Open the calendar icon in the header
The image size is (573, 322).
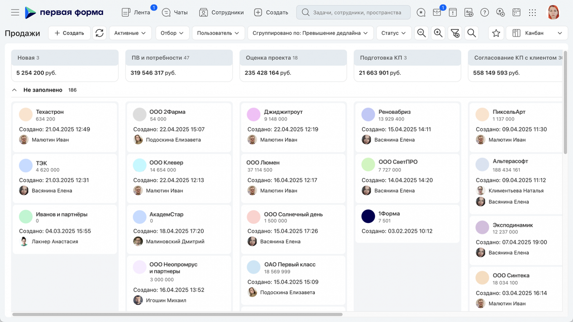pos(516,12)
